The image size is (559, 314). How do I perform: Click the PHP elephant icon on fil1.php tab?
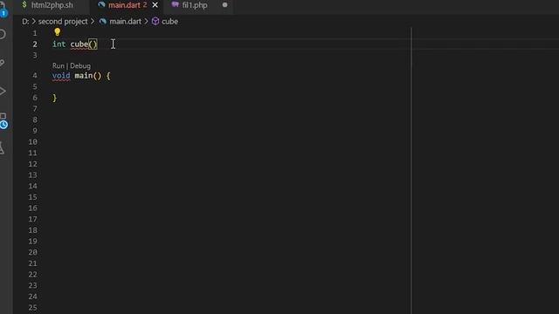coord(175,4)
